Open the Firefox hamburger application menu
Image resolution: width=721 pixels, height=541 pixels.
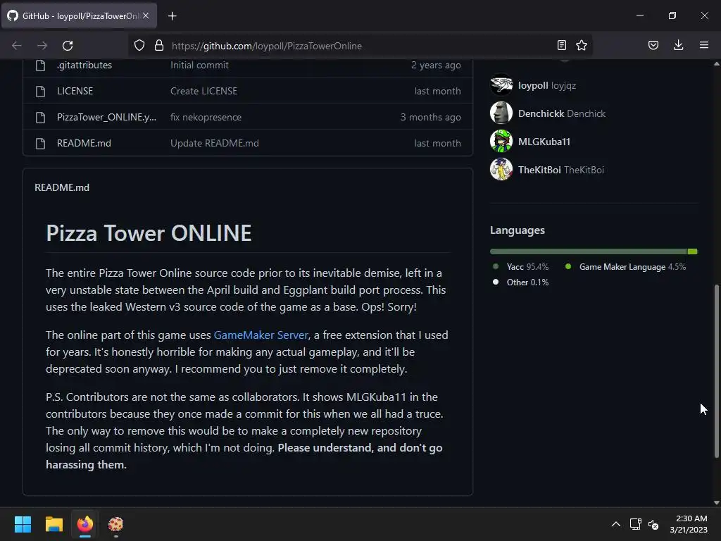pyautogui.click(x=704, y=45)
